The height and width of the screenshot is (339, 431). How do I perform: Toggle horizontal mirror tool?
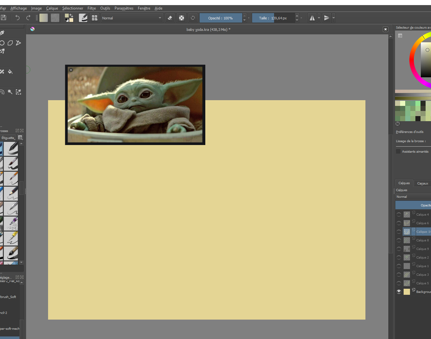[312, 18]
